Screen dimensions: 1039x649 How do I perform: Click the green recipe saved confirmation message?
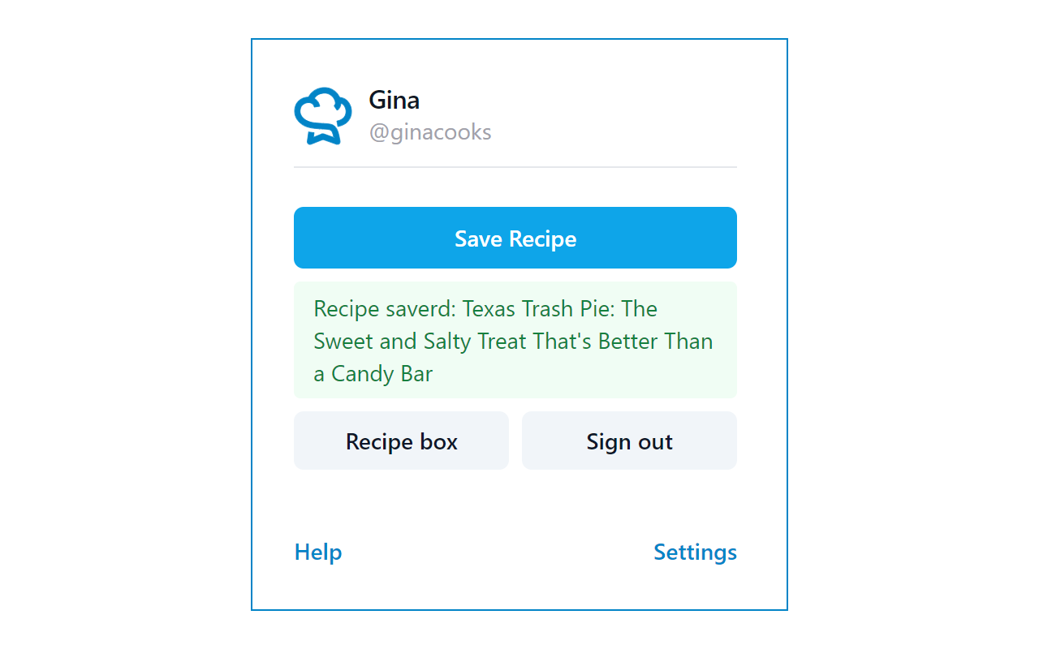click(x=515, y=341)
